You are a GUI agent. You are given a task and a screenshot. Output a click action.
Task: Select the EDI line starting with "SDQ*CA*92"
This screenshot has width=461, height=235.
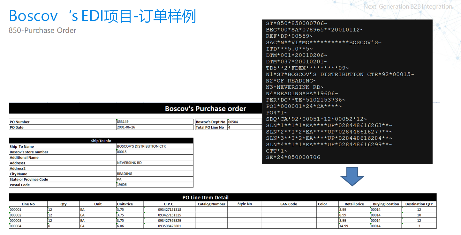(x=317, y=119)
